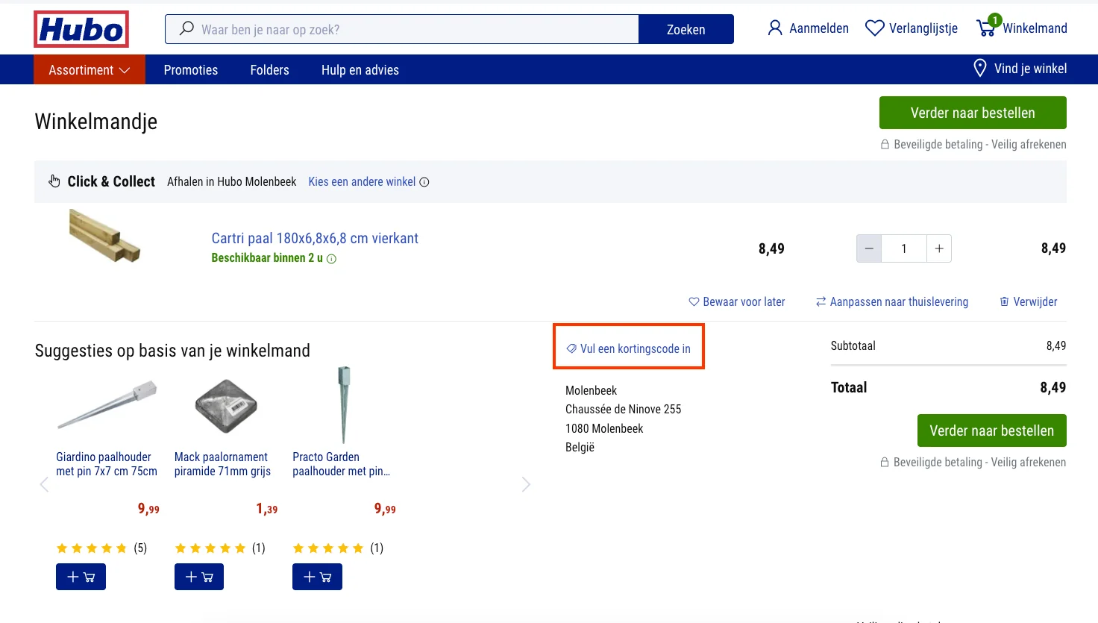This screenshot has height=623, width=1098.
Task: Add Giardino paalhouder to cart
Action: coord(81,577)
